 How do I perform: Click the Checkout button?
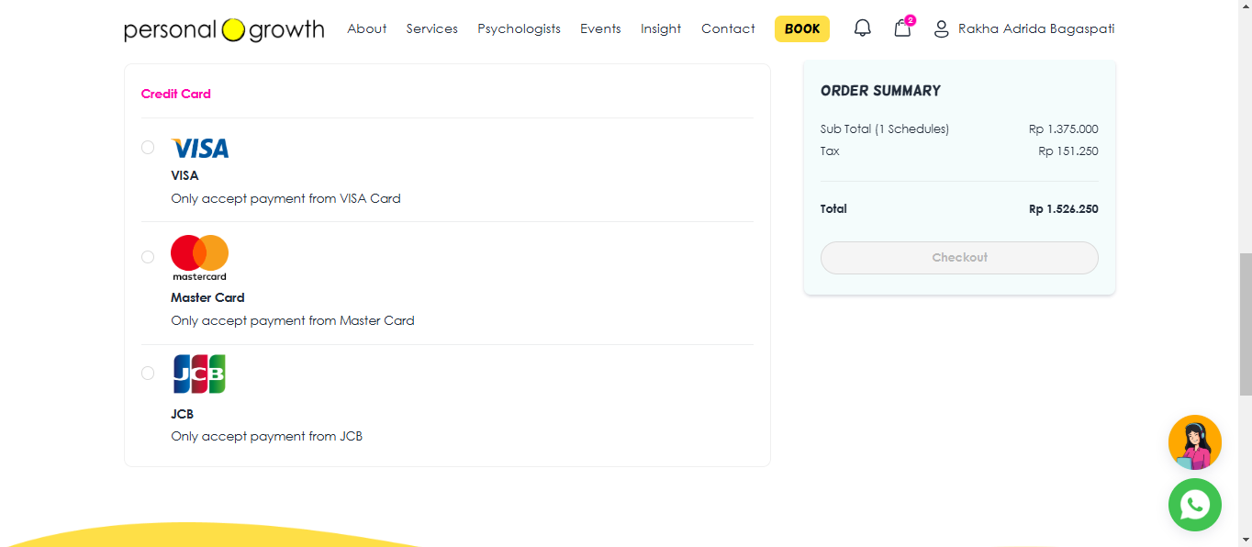tap(959, 258)
